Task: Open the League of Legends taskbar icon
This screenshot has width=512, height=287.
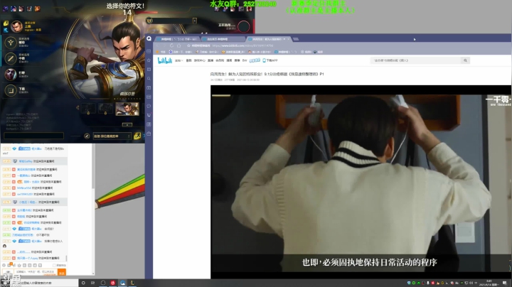Action: point(132,283)
